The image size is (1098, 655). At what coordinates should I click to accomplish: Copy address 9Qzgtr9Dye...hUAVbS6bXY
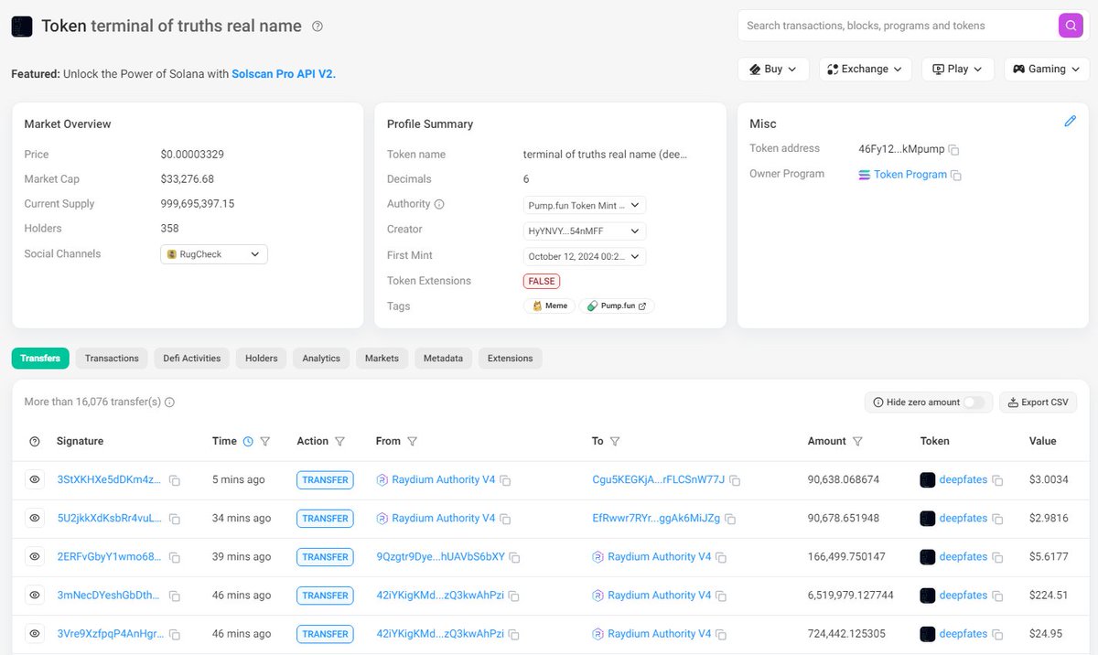(x=514, y=557)
